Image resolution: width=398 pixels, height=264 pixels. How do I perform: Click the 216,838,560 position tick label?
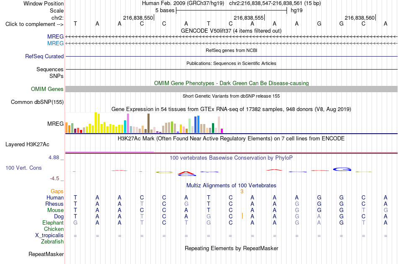pyautogui.click(x=360, y=18)
